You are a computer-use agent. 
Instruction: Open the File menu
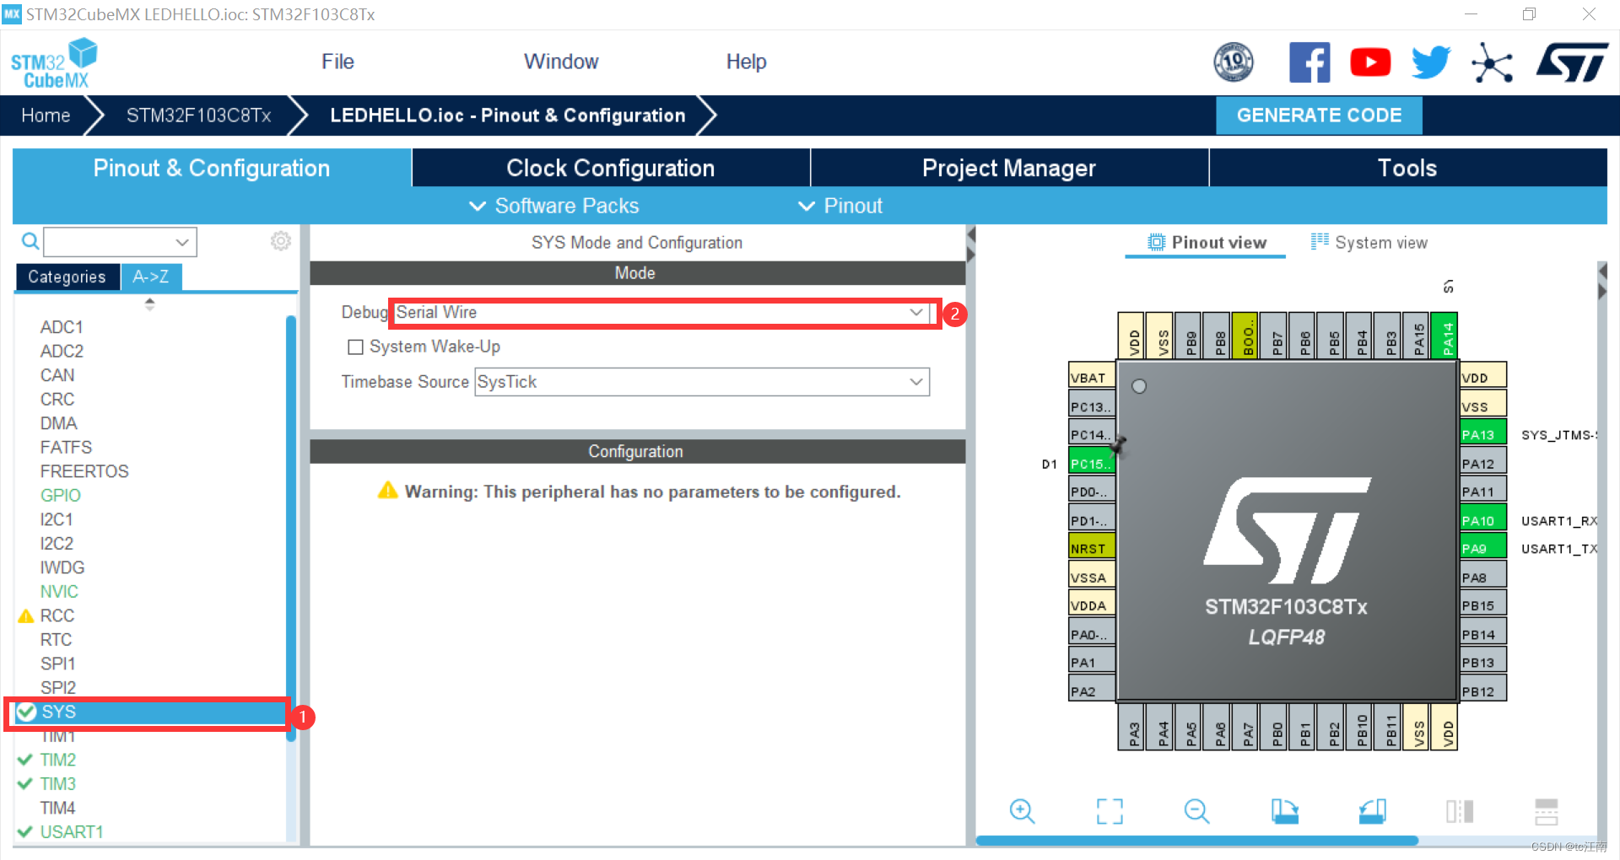337,62
